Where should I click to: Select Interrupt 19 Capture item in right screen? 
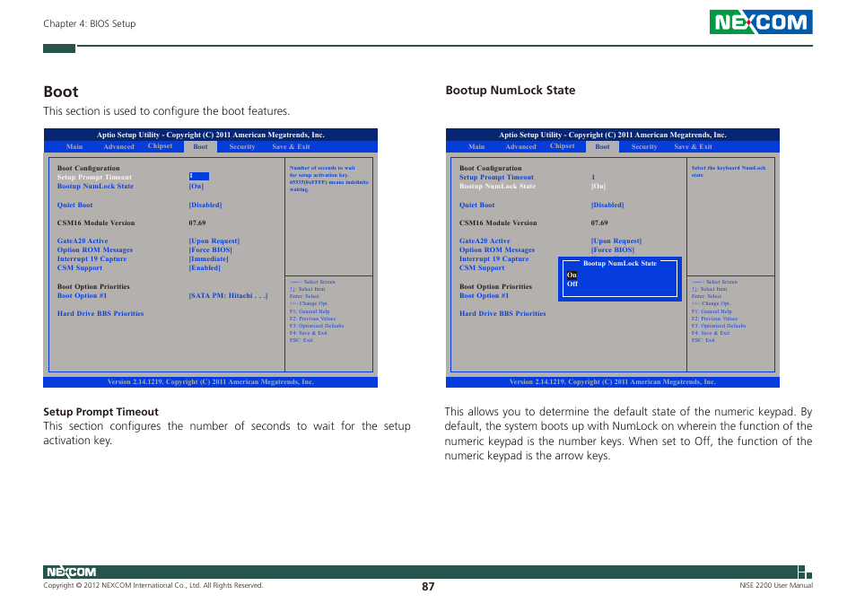point(494,258)
